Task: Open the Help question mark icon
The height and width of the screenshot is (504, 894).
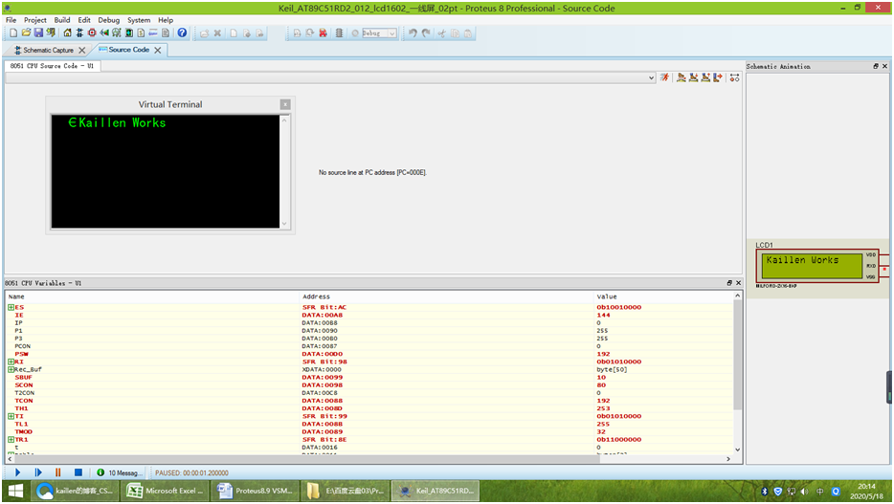Action: [182, 33]
